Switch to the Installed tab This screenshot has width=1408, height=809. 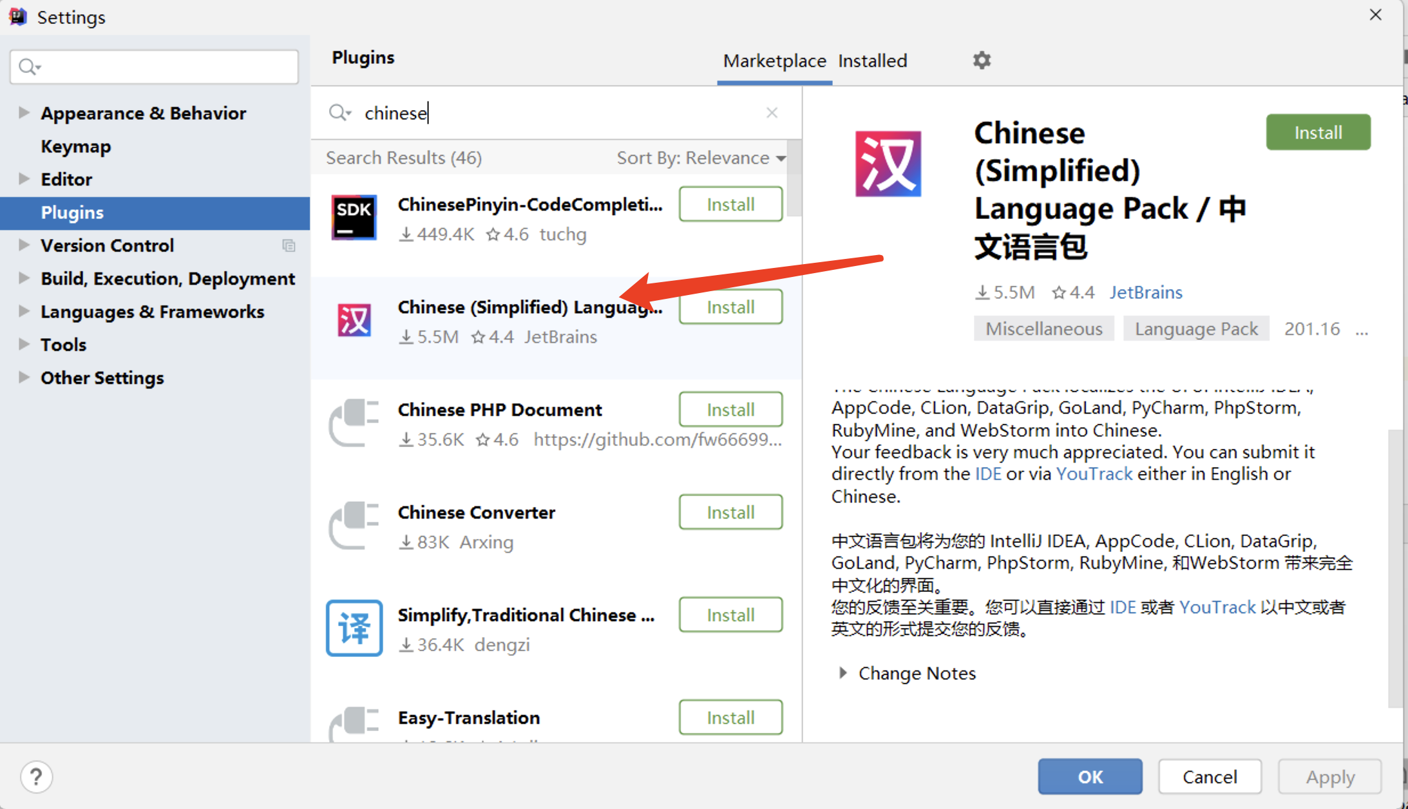pyautogui.click(x=871, y=60)
